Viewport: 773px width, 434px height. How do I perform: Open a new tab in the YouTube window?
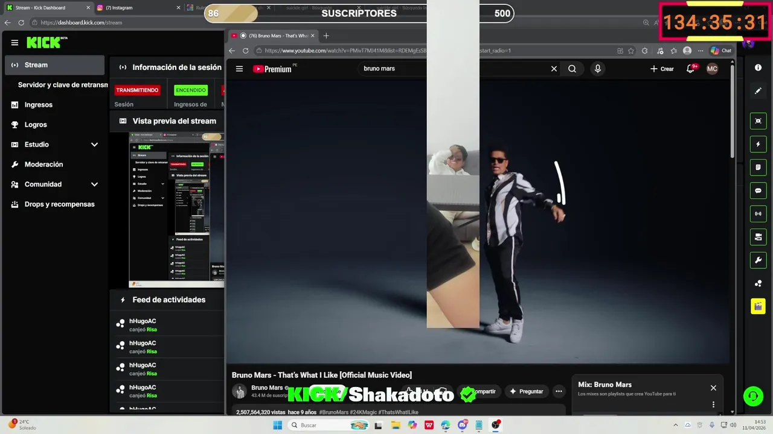(x=326, y=36)
